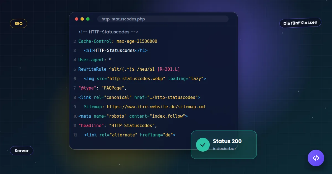Click the link rel alternate hreflang line
The width and height of the screenshot is (332, 174).
pos(130,135)
